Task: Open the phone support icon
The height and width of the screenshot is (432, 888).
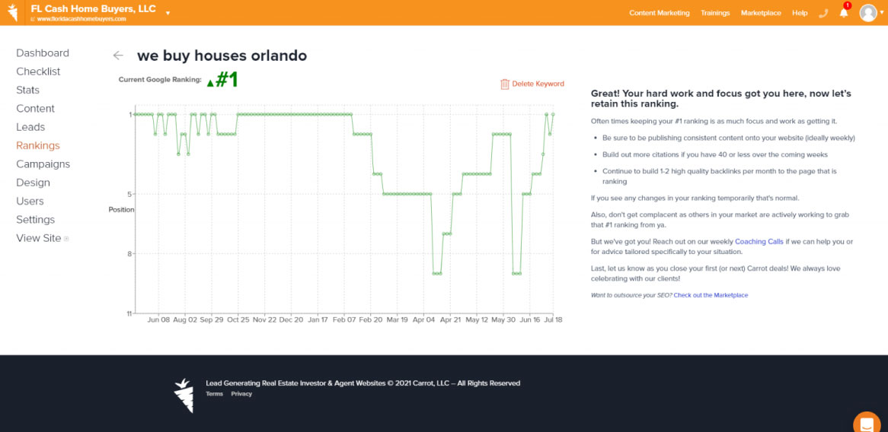Action: tap(823, 13)
